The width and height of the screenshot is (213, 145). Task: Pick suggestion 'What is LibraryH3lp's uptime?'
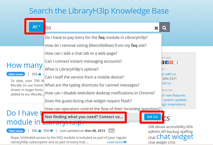pyautogui.click(x=71, y=69)
